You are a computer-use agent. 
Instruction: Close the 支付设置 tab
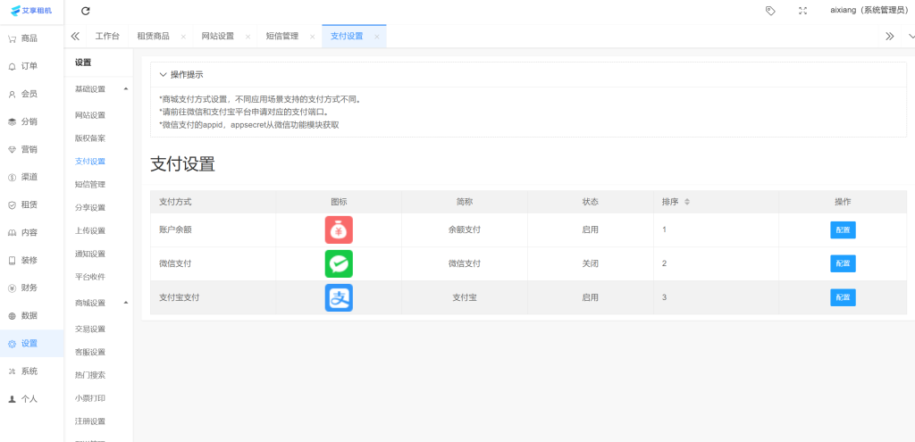377,36
